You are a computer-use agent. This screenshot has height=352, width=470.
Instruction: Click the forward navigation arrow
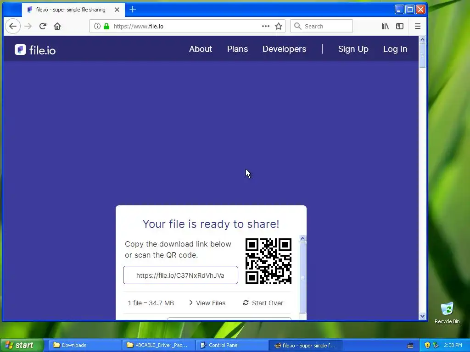28,26
